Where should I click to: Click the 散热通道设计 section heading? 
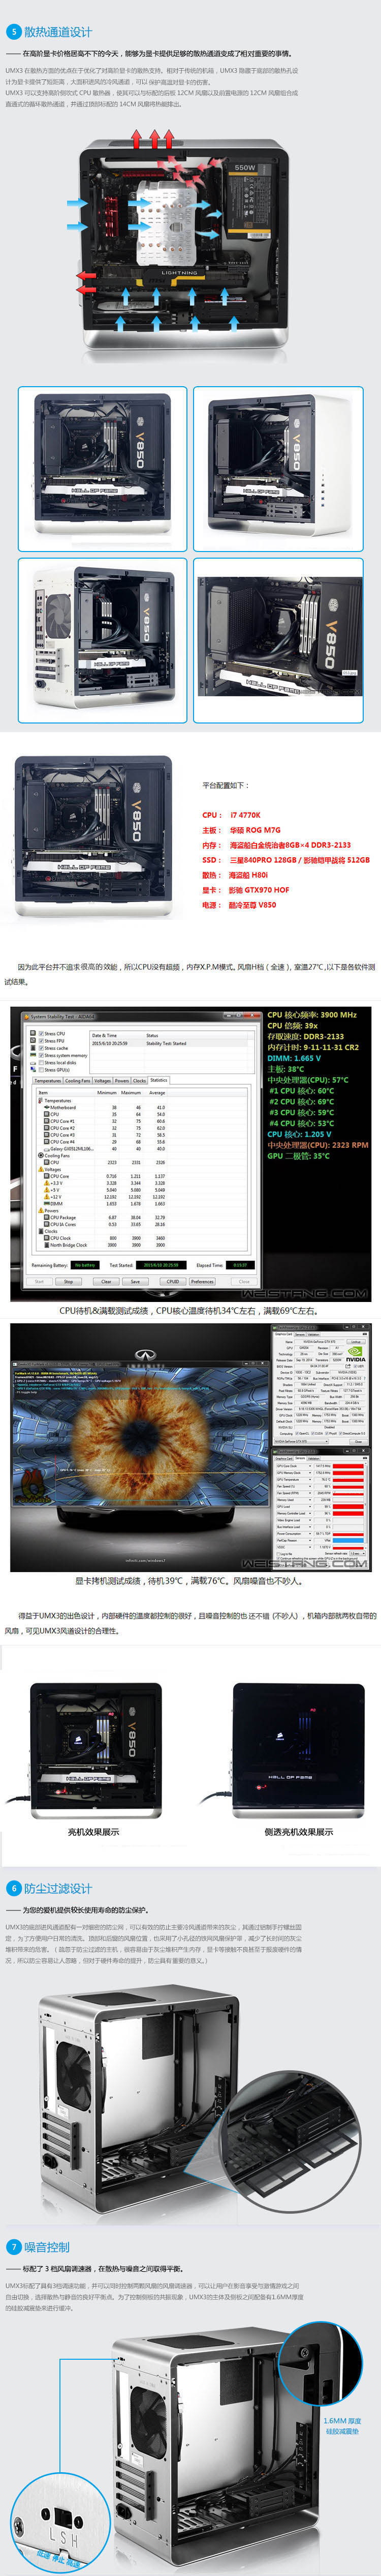pyautogui.click(x=58, y=32)
